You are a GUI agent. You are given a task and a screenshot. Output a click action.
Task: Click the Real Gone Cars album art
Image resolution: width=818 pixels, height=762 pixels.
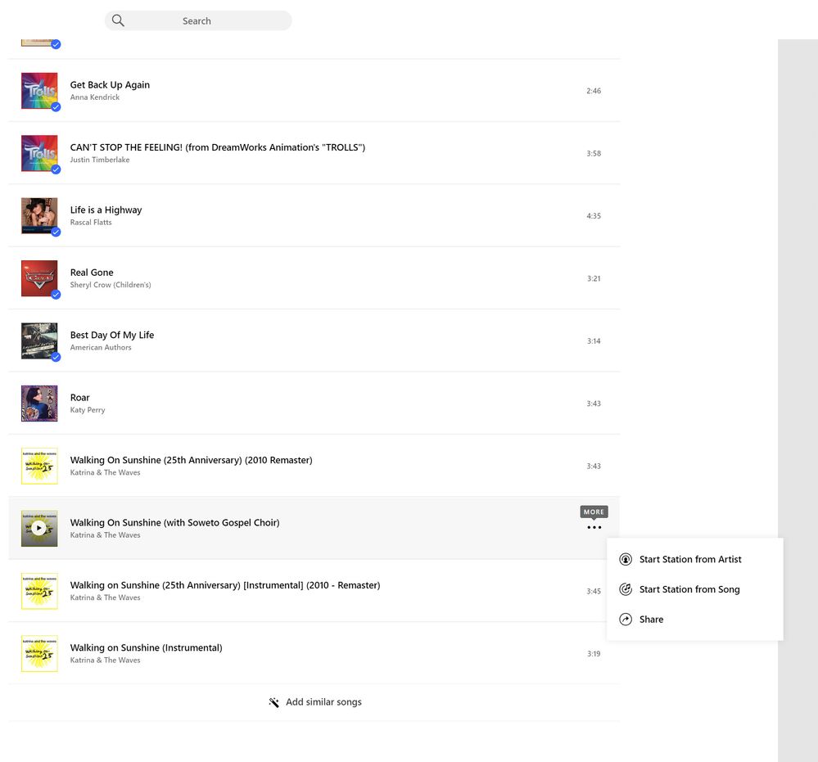39,278
